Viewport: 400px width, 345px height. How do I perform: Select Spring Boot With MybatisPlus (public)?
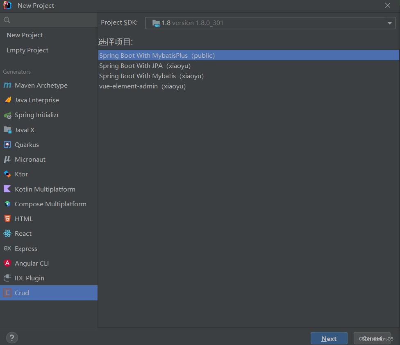248,55
